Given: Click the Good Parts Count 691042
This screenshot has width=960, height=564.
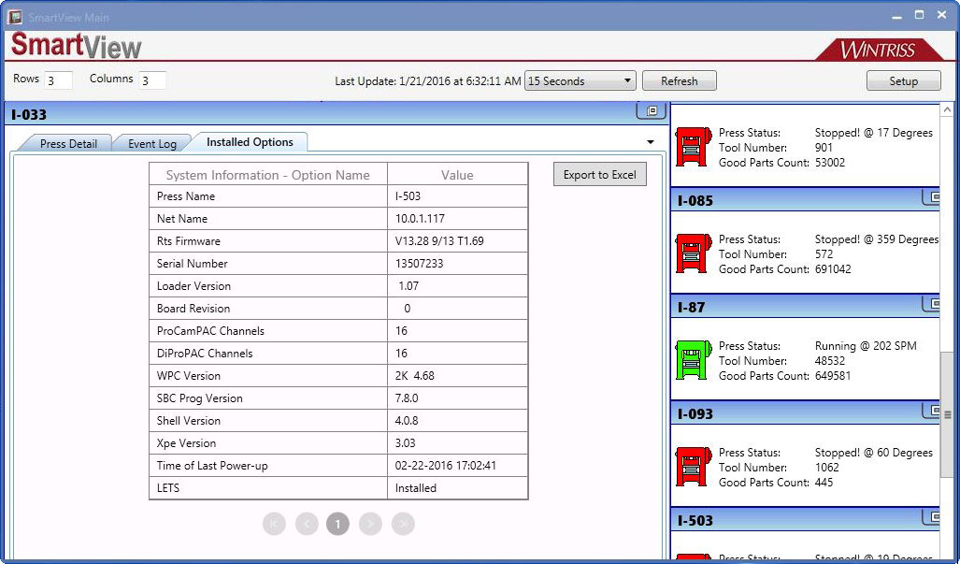Looking at the screenshot, I should point(833,268).
